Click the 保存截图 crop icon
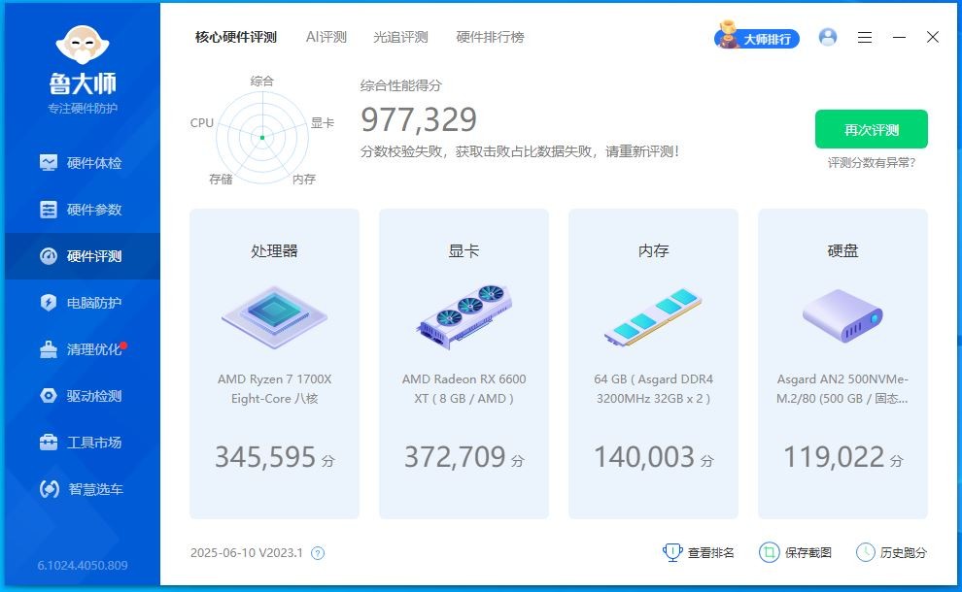The image size is (962, 592). pyautogui.click(x=769, y=552)
